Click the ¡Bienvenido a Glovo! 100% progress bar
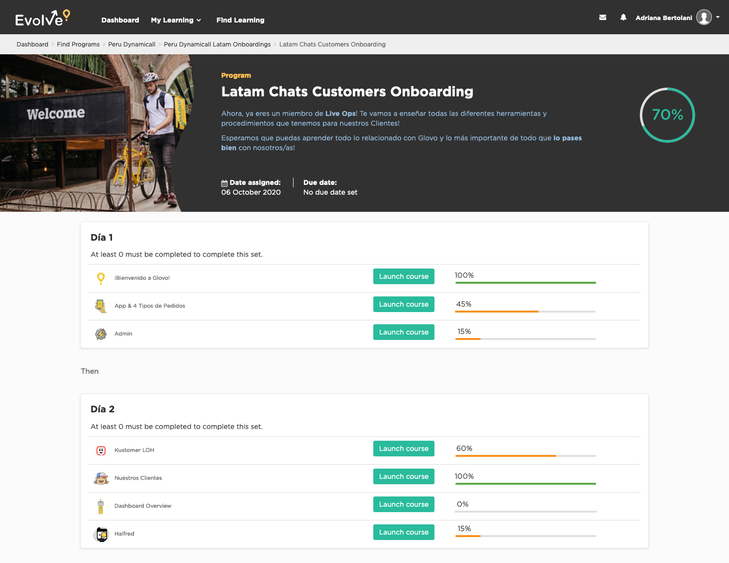 pos(525,283)
